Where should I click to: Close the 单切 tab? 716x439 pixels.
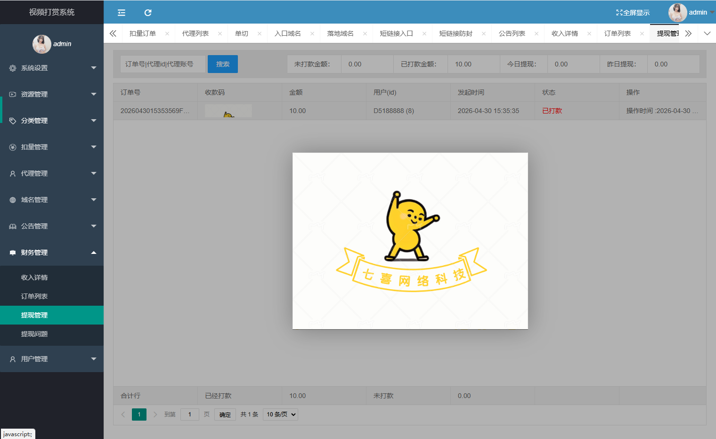[260, 33]
